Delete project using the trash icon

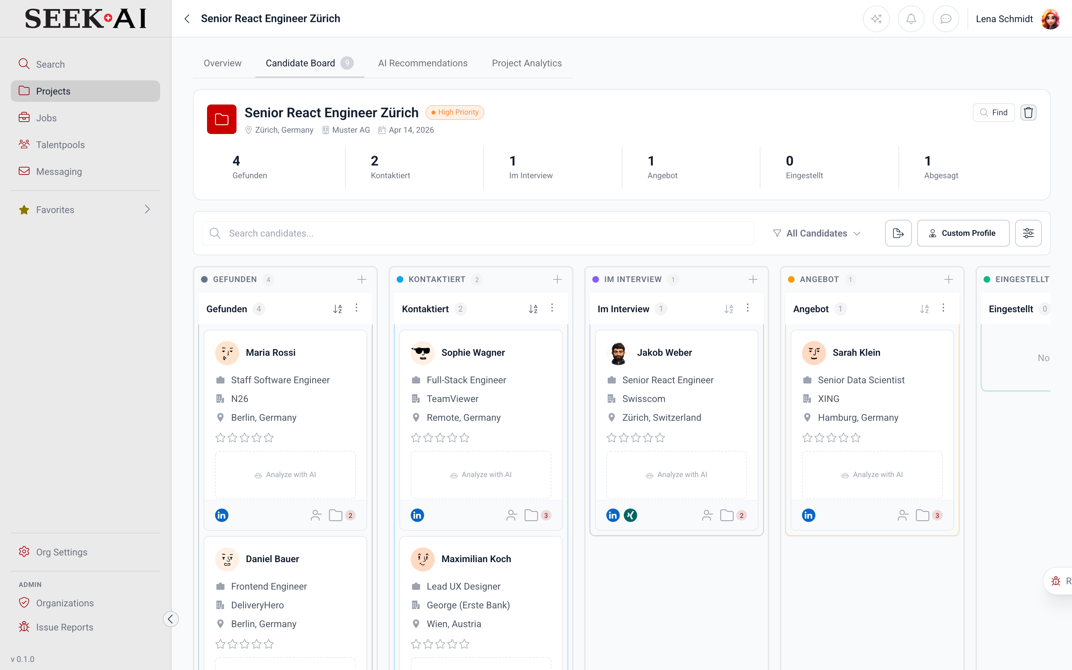coord(1028,113)
